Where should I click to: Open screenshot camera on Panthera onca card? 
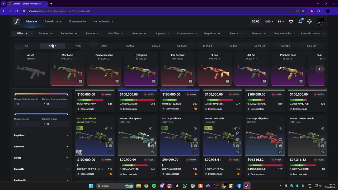[301, 81]
